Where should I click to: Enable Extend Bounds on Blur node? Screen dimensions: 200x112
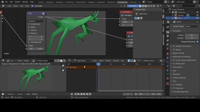(x=29, y=42)
